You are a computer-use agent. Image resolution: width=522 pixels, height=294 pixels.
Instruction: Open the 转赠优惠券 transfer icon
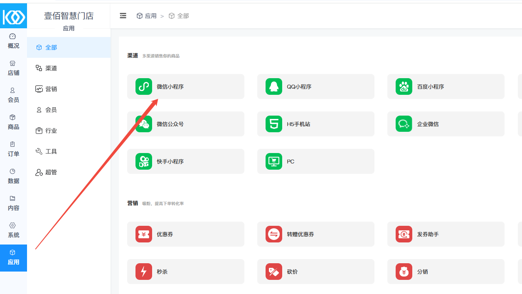pos(274,234)
